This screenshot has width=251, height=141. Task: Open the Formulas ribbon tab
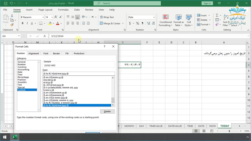[63, 10]
